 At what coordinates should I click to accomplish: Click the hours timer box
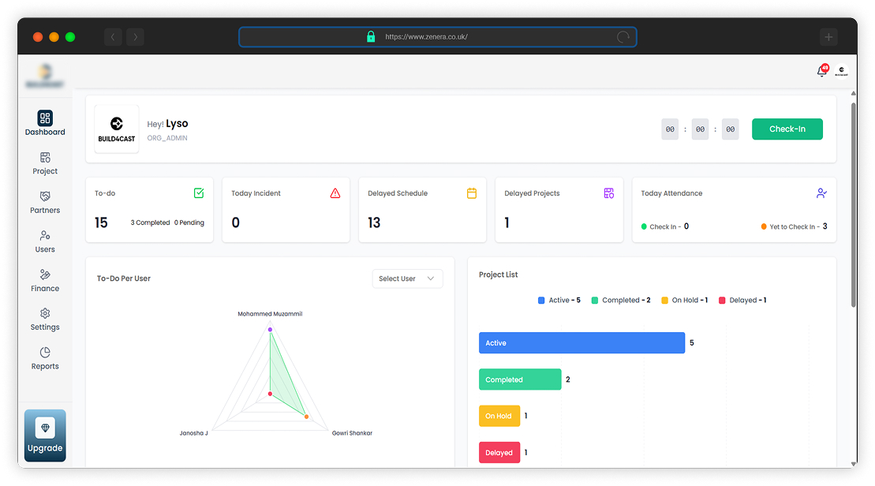point(670,129)
